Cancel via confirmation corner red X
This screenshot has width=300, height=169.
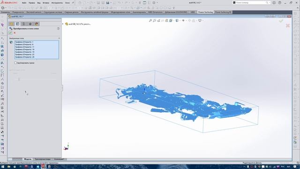click(288, 25)
